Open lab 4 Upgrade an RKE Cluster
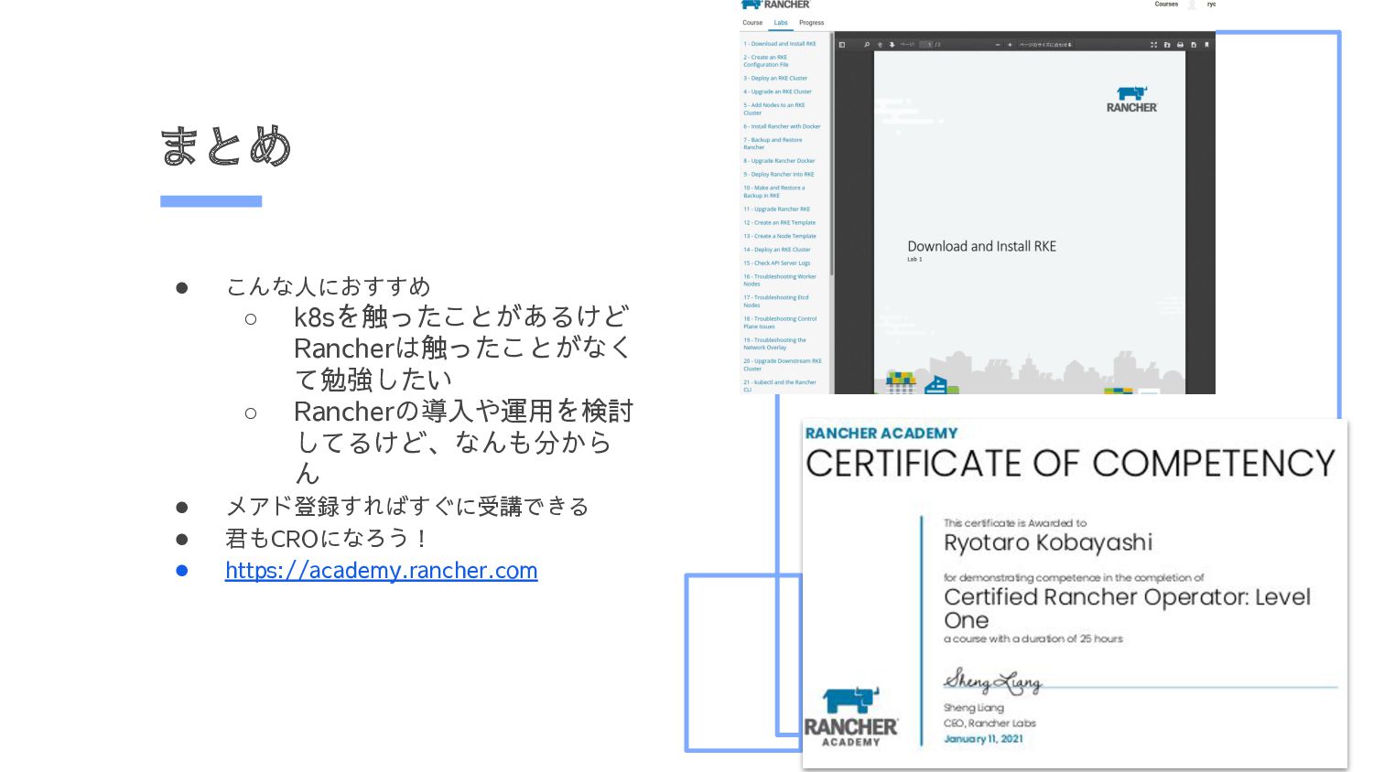 tap(778, 91)
